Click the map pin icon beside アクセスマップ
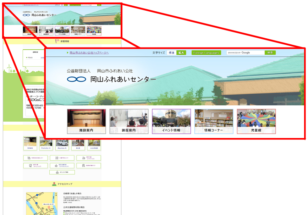 [x=54, y=184]
